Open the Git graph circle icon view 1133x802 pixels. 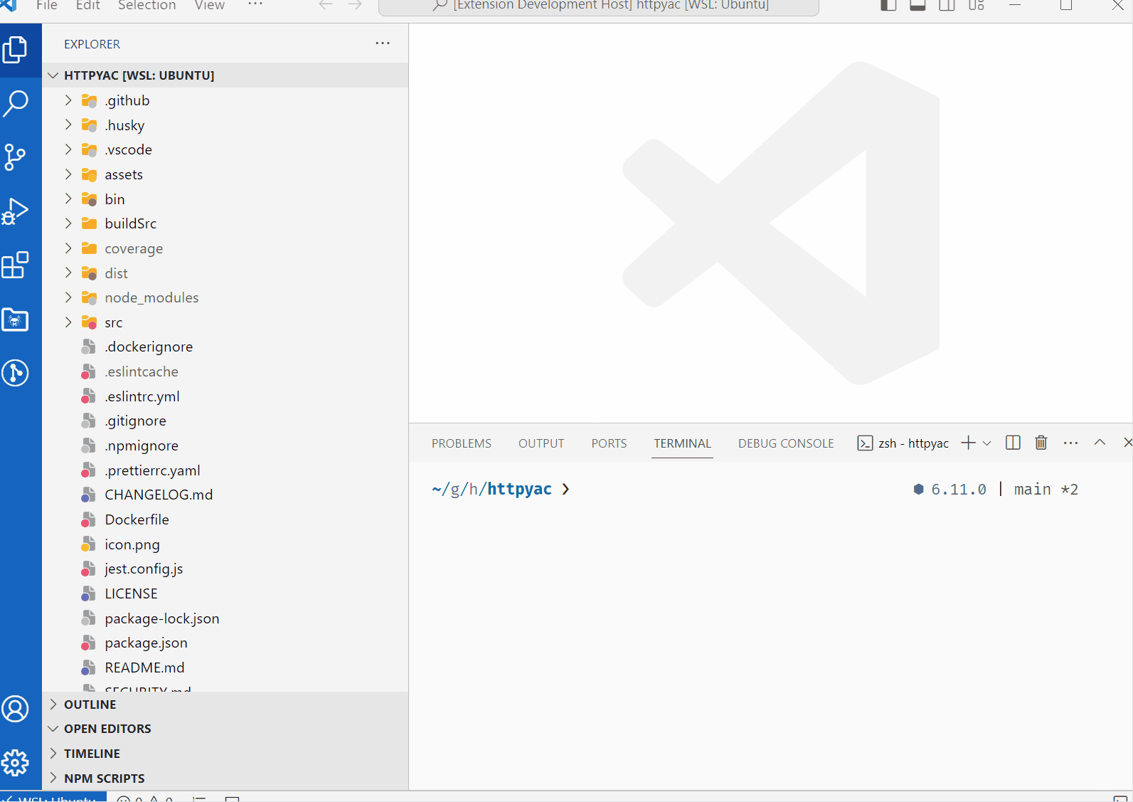point(16,373)
